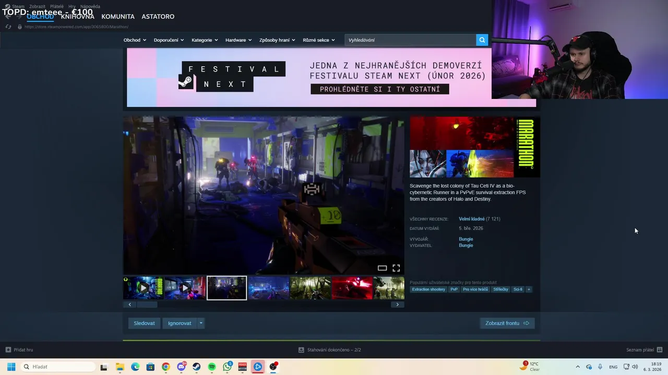Select the Pro více hráčů tag
This screenshot has width=668, height=375.
coord(475,290)
